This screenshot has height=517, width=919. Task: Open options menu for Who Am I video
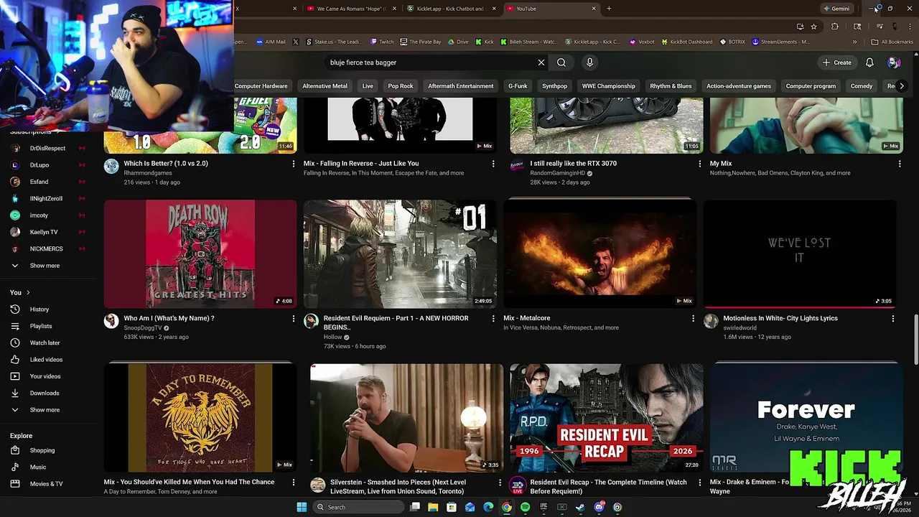point(293,318)
